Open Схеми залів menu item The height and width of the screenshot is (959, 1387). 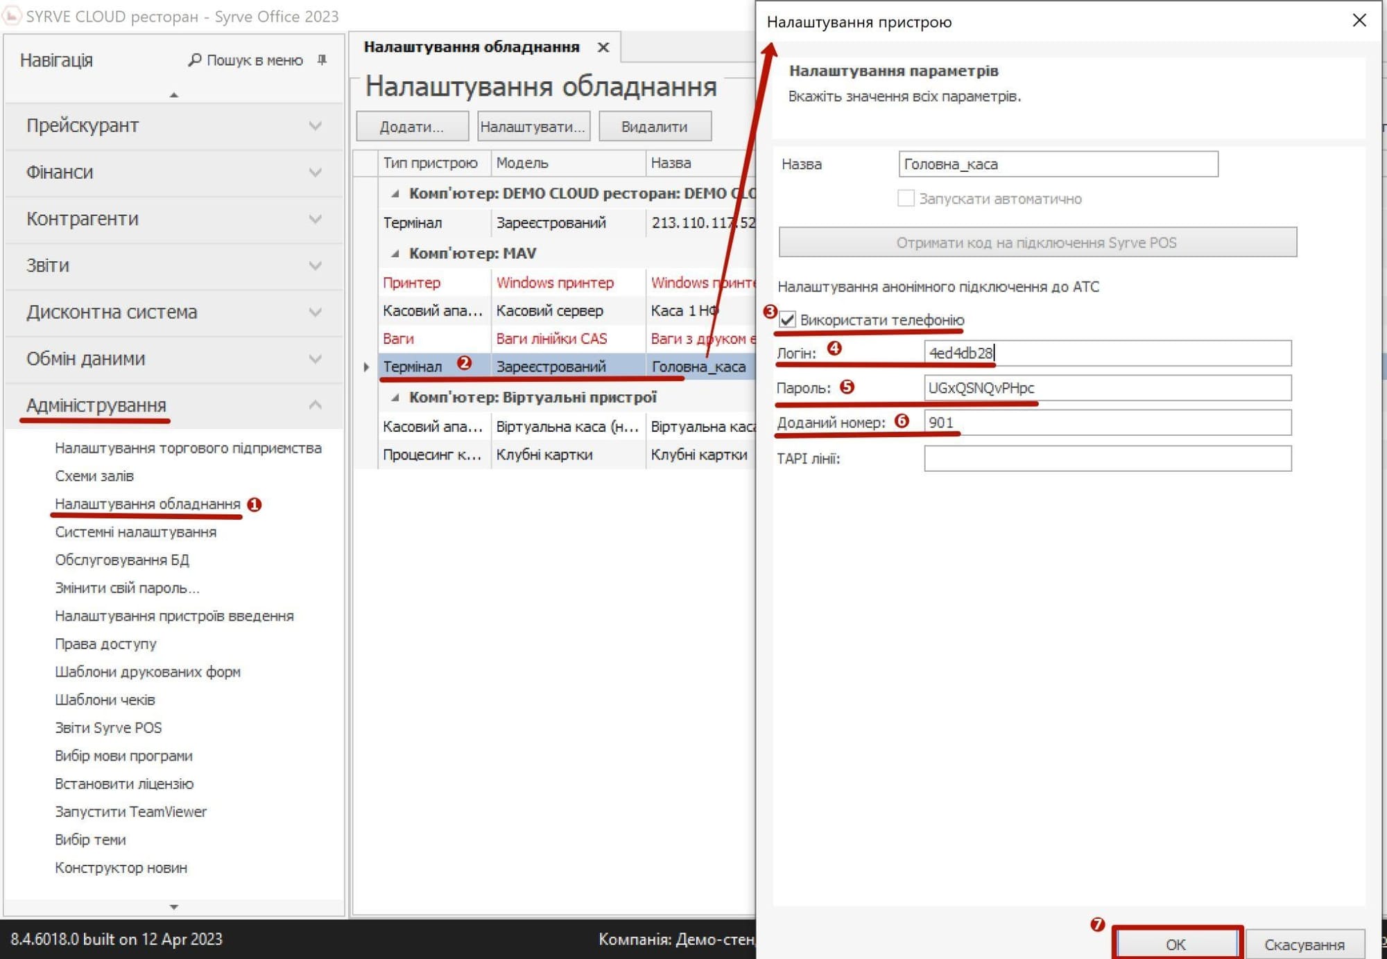click(x=94, y=476)
